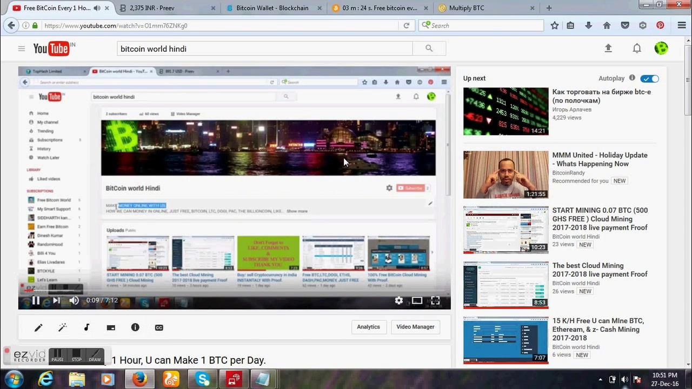Open YouTube notifications bell
The height and width of the screenshot is (389, 692).
click(637, 49)
